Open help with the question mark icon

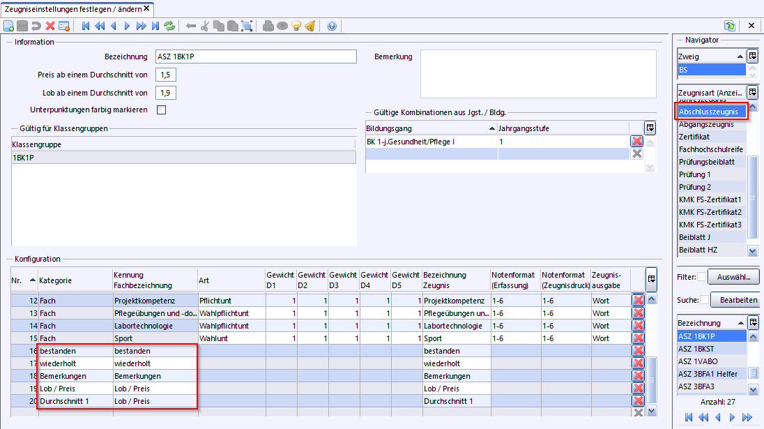coord(331,26)
